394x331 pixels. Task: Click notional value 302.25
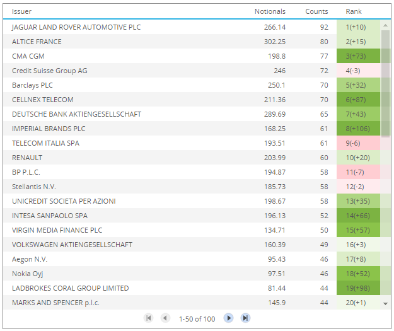[275, 42]
